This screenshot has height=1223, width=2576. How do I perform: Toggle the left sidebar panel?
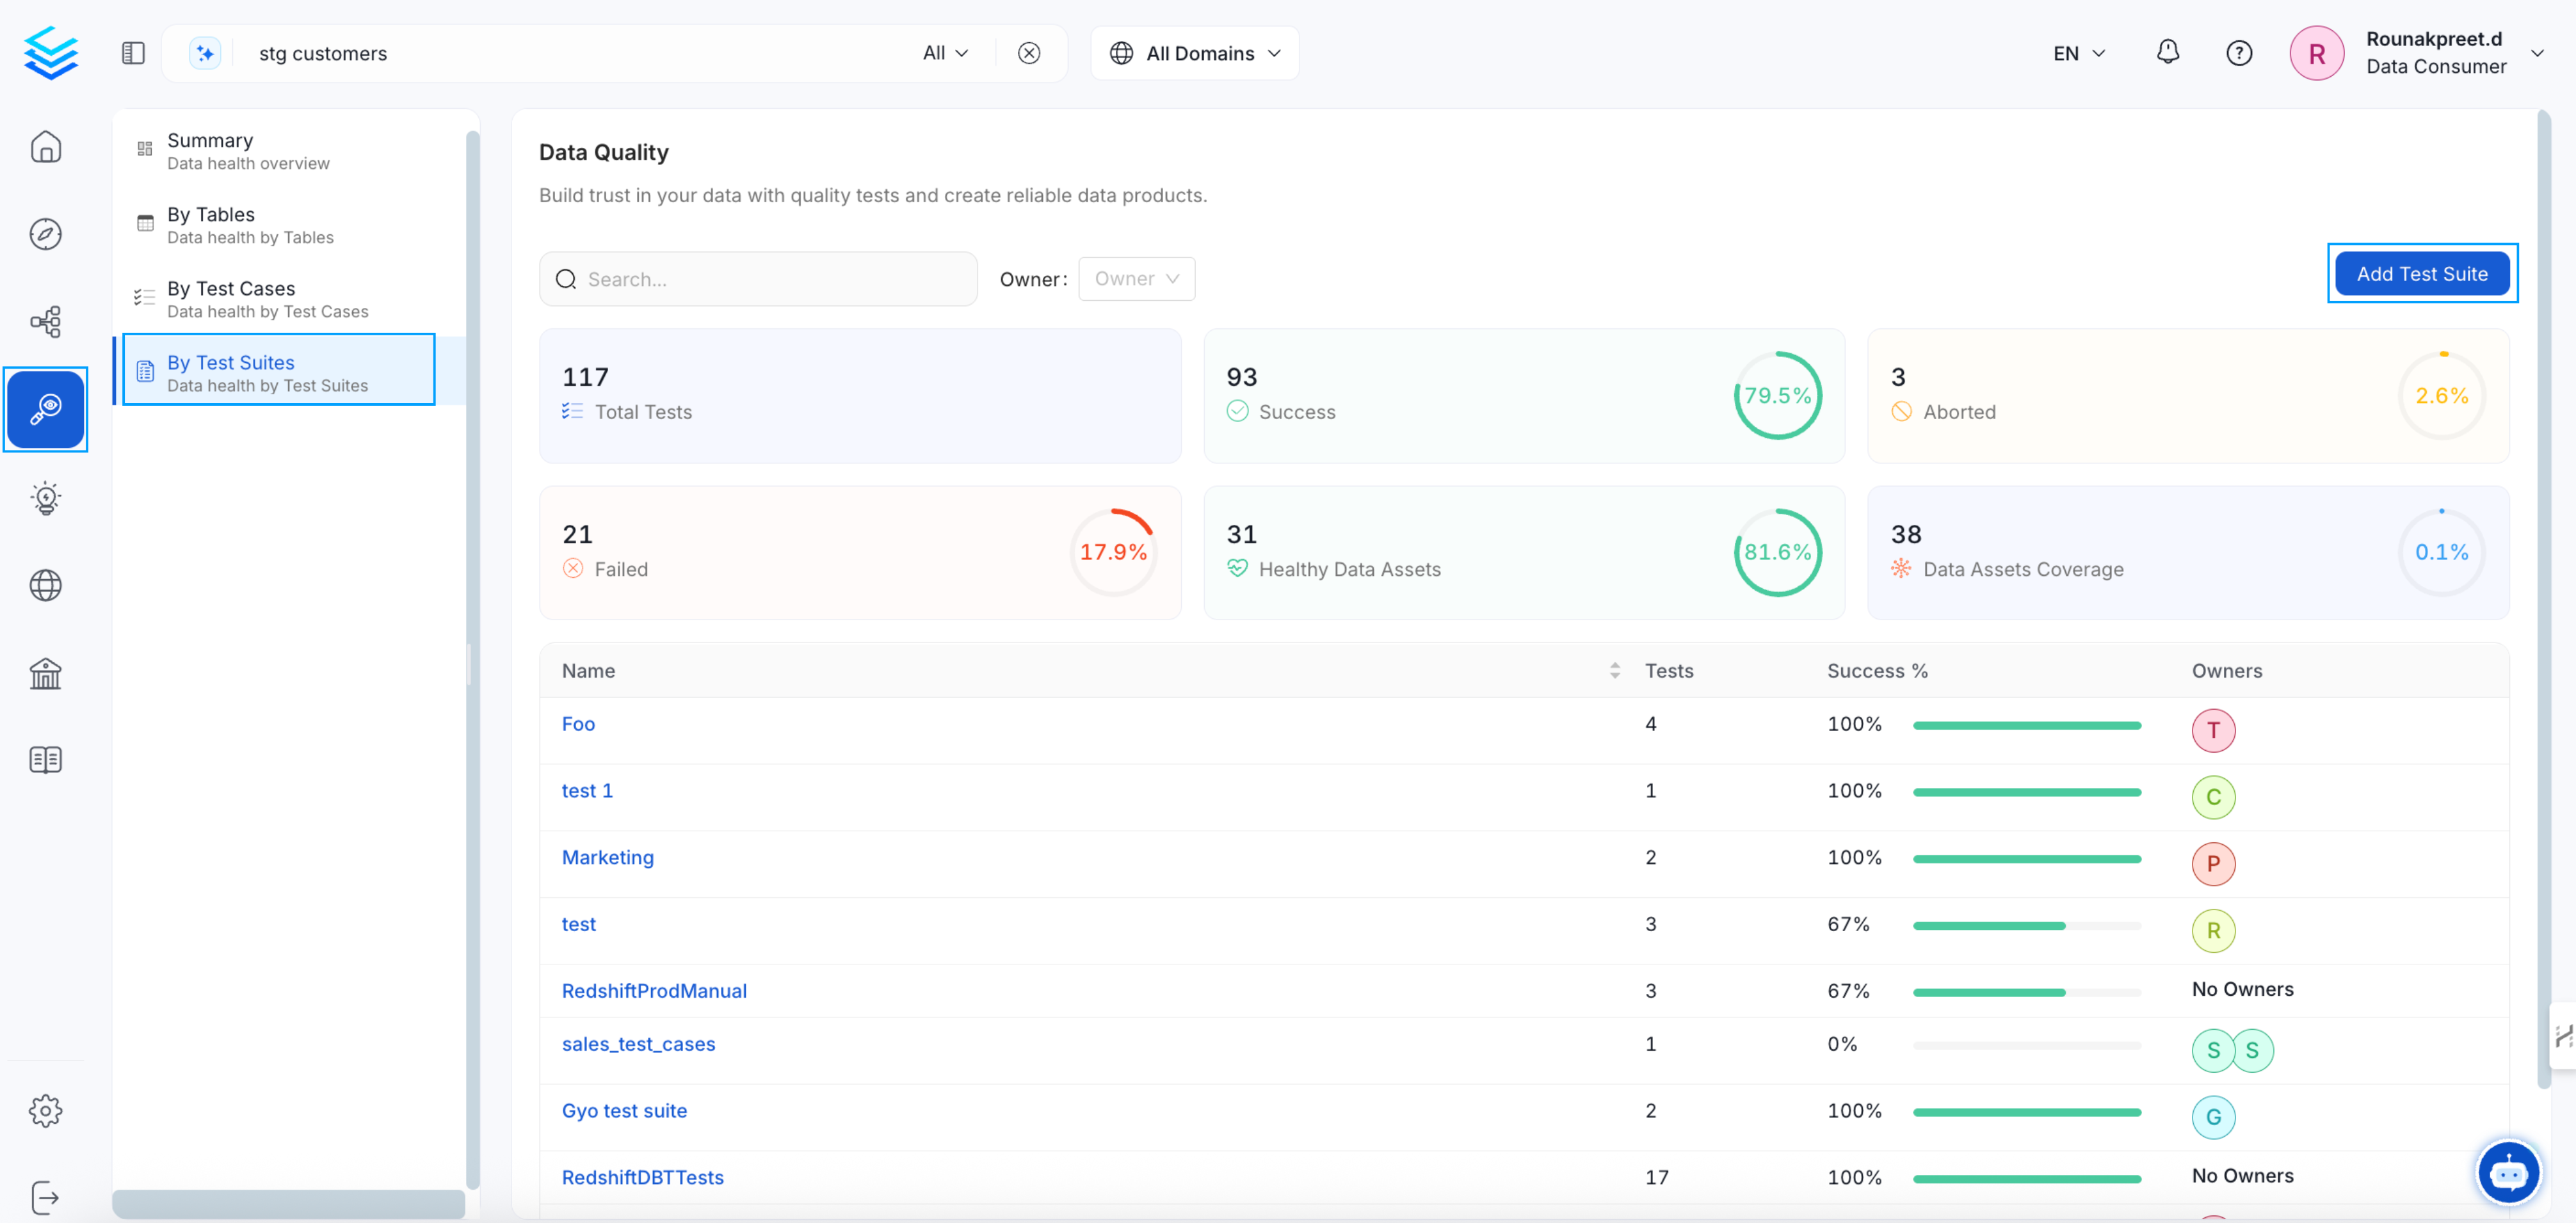click(x=133, y=53)
